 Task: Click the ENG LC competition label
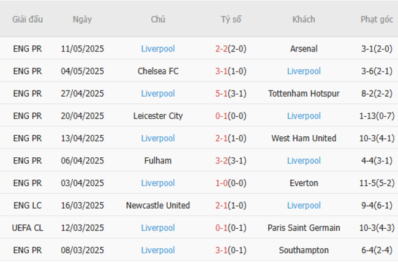(28, 206)
